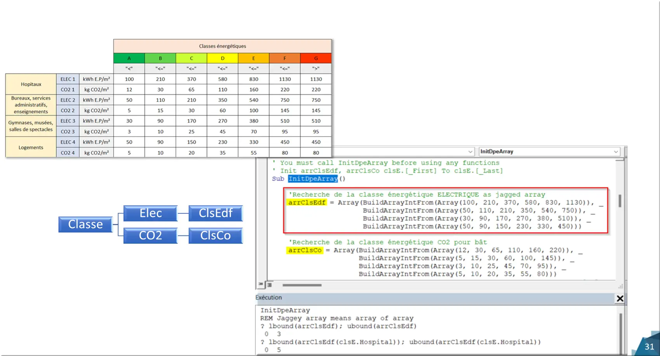The image size is (660, 356).
Task: Click the 'You must call InitDpeArray' comment
Action: [386, 163]
